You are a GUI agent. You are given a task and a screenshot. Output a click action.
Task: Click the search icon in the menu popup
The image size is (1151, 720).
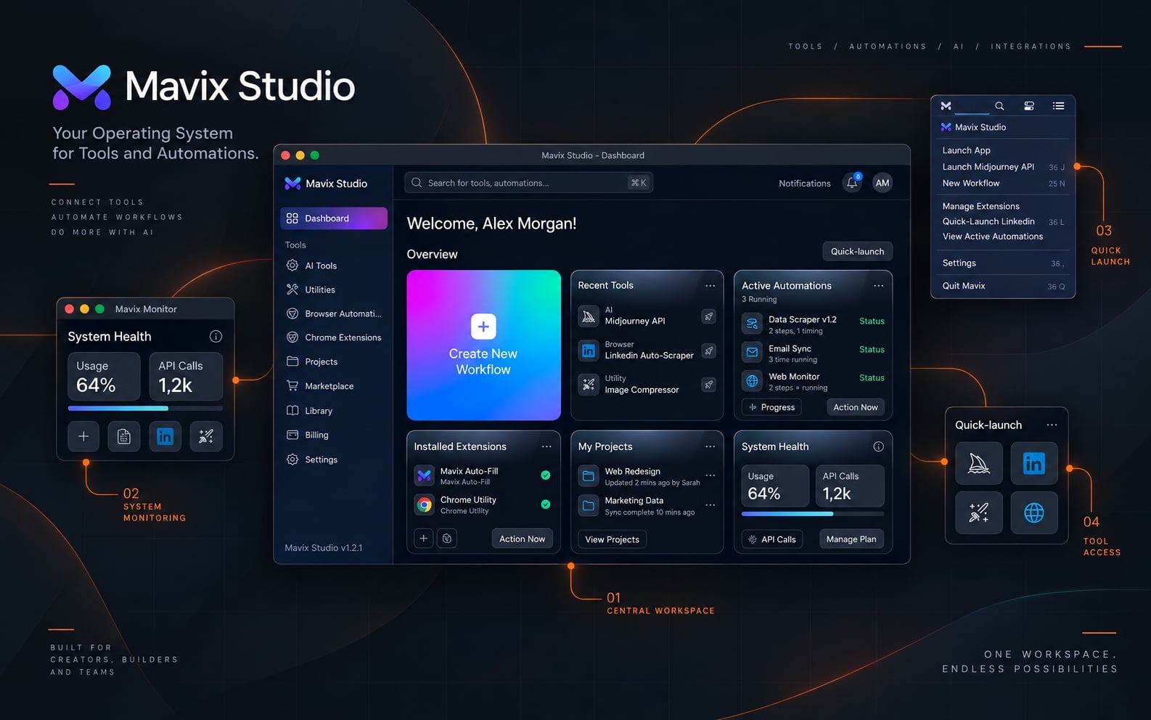click(999, 106)
